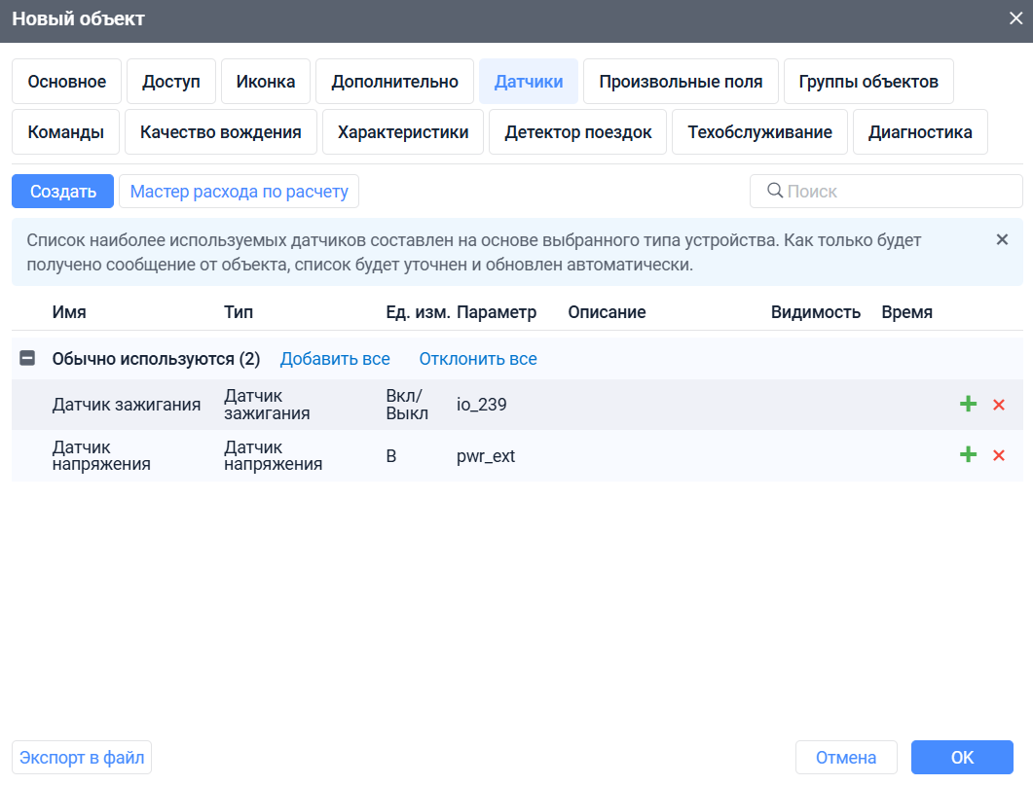
Task: Click the Создать button
Action: tap(62, 191)
